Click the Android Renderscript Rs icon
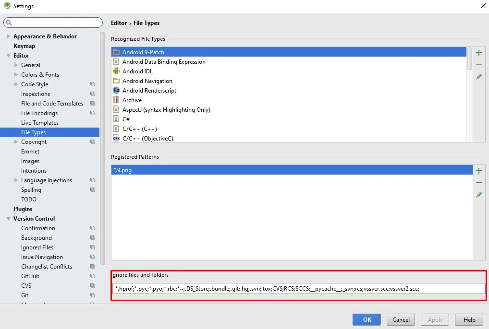489x329 pixels. (116, 90)
